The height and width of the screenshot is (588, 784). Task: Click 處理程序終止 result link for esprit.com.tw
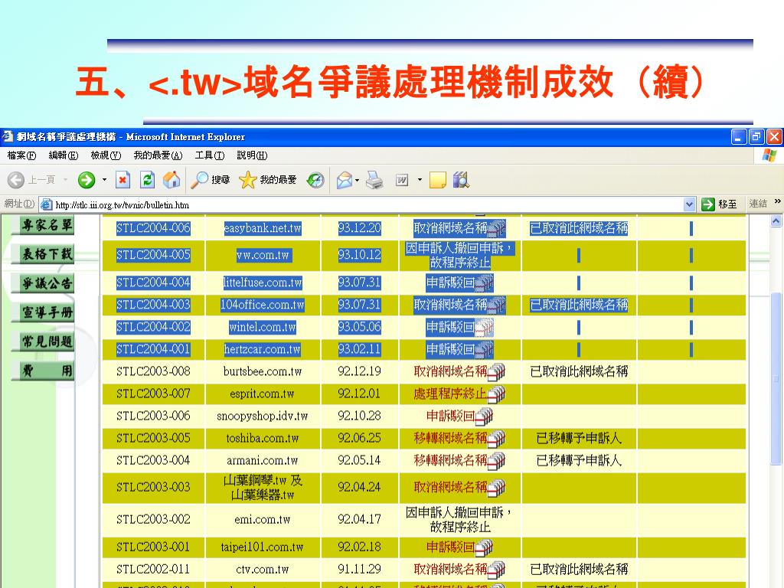click(450, 394)
